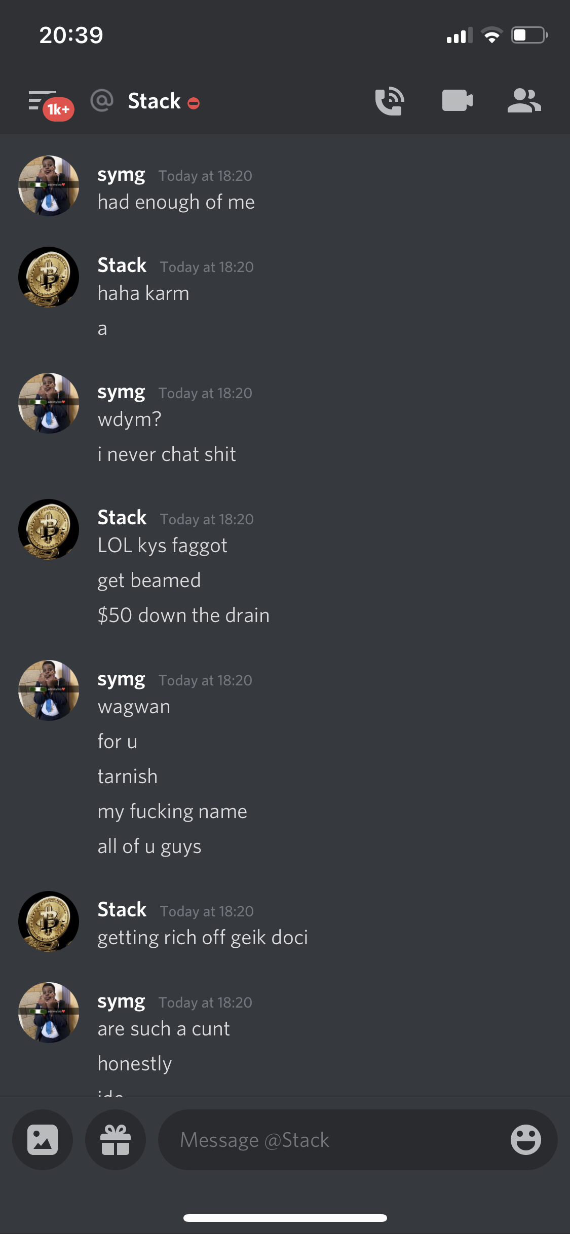Tap the iOS home indicator bar

285,1218
